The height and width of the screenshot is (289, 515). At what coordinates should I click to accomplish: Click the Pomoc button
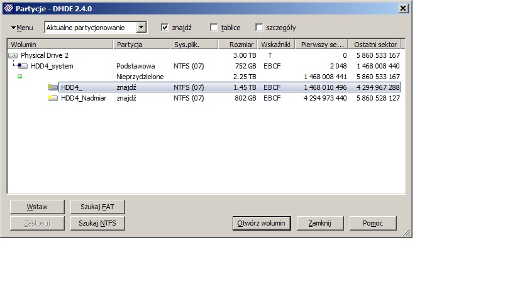[x=373, y=224]
